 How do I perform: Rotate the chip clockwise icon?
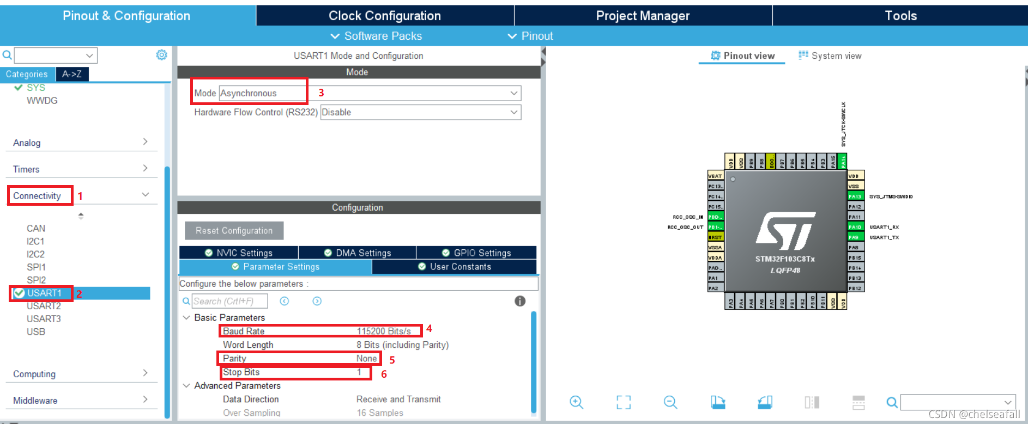pyautogui.click(x=718, y=402)
